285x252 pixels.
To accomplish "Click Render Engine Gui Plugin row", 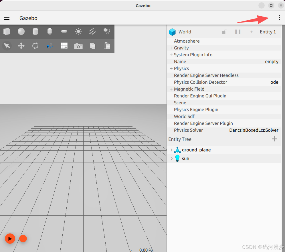I will (224, 96).
